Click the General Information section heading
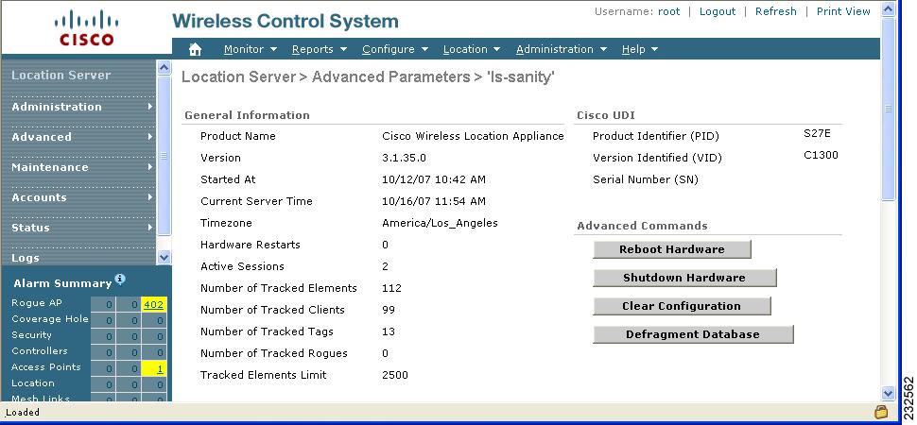The height and width of the screenshot is (425, 917). (247, 115)
